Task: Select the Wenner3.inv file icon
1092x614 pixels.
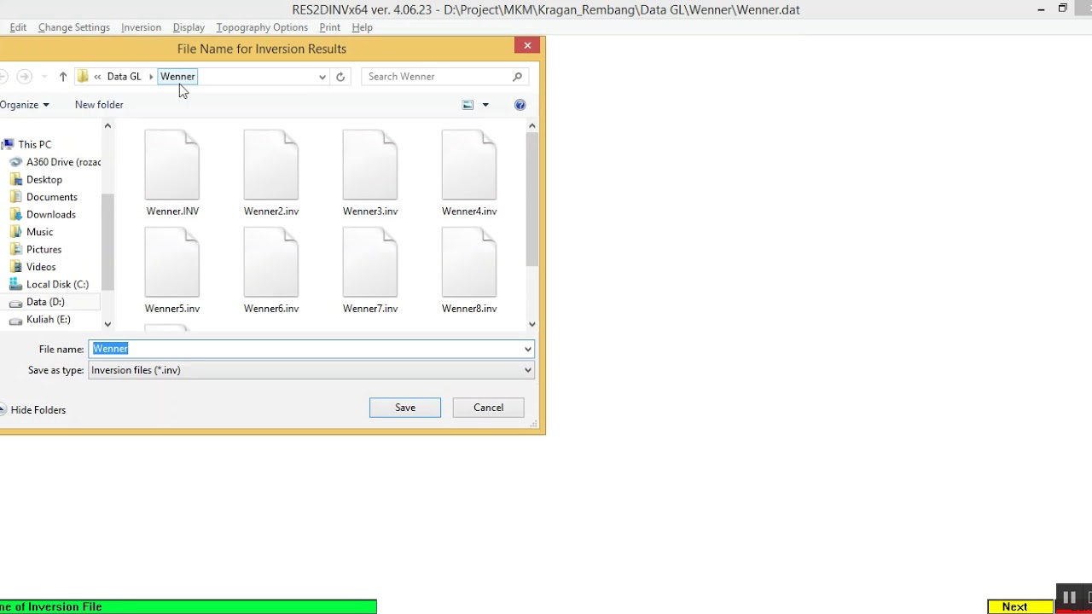Action: [x=370, y=165]
